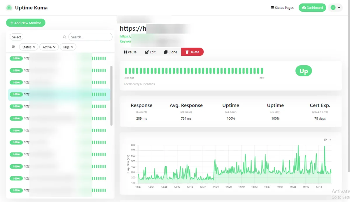The image size is (350, 202).
Task: Open Status Pages from top navigation
Action: (x=282, y=8)
